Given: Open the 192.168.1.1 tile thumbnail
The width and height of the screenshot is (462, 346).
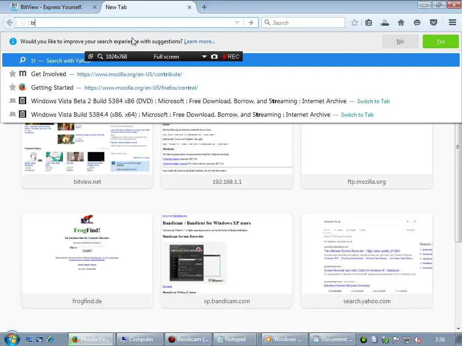Looking at the screenshot, I should [x=227, y=149].
